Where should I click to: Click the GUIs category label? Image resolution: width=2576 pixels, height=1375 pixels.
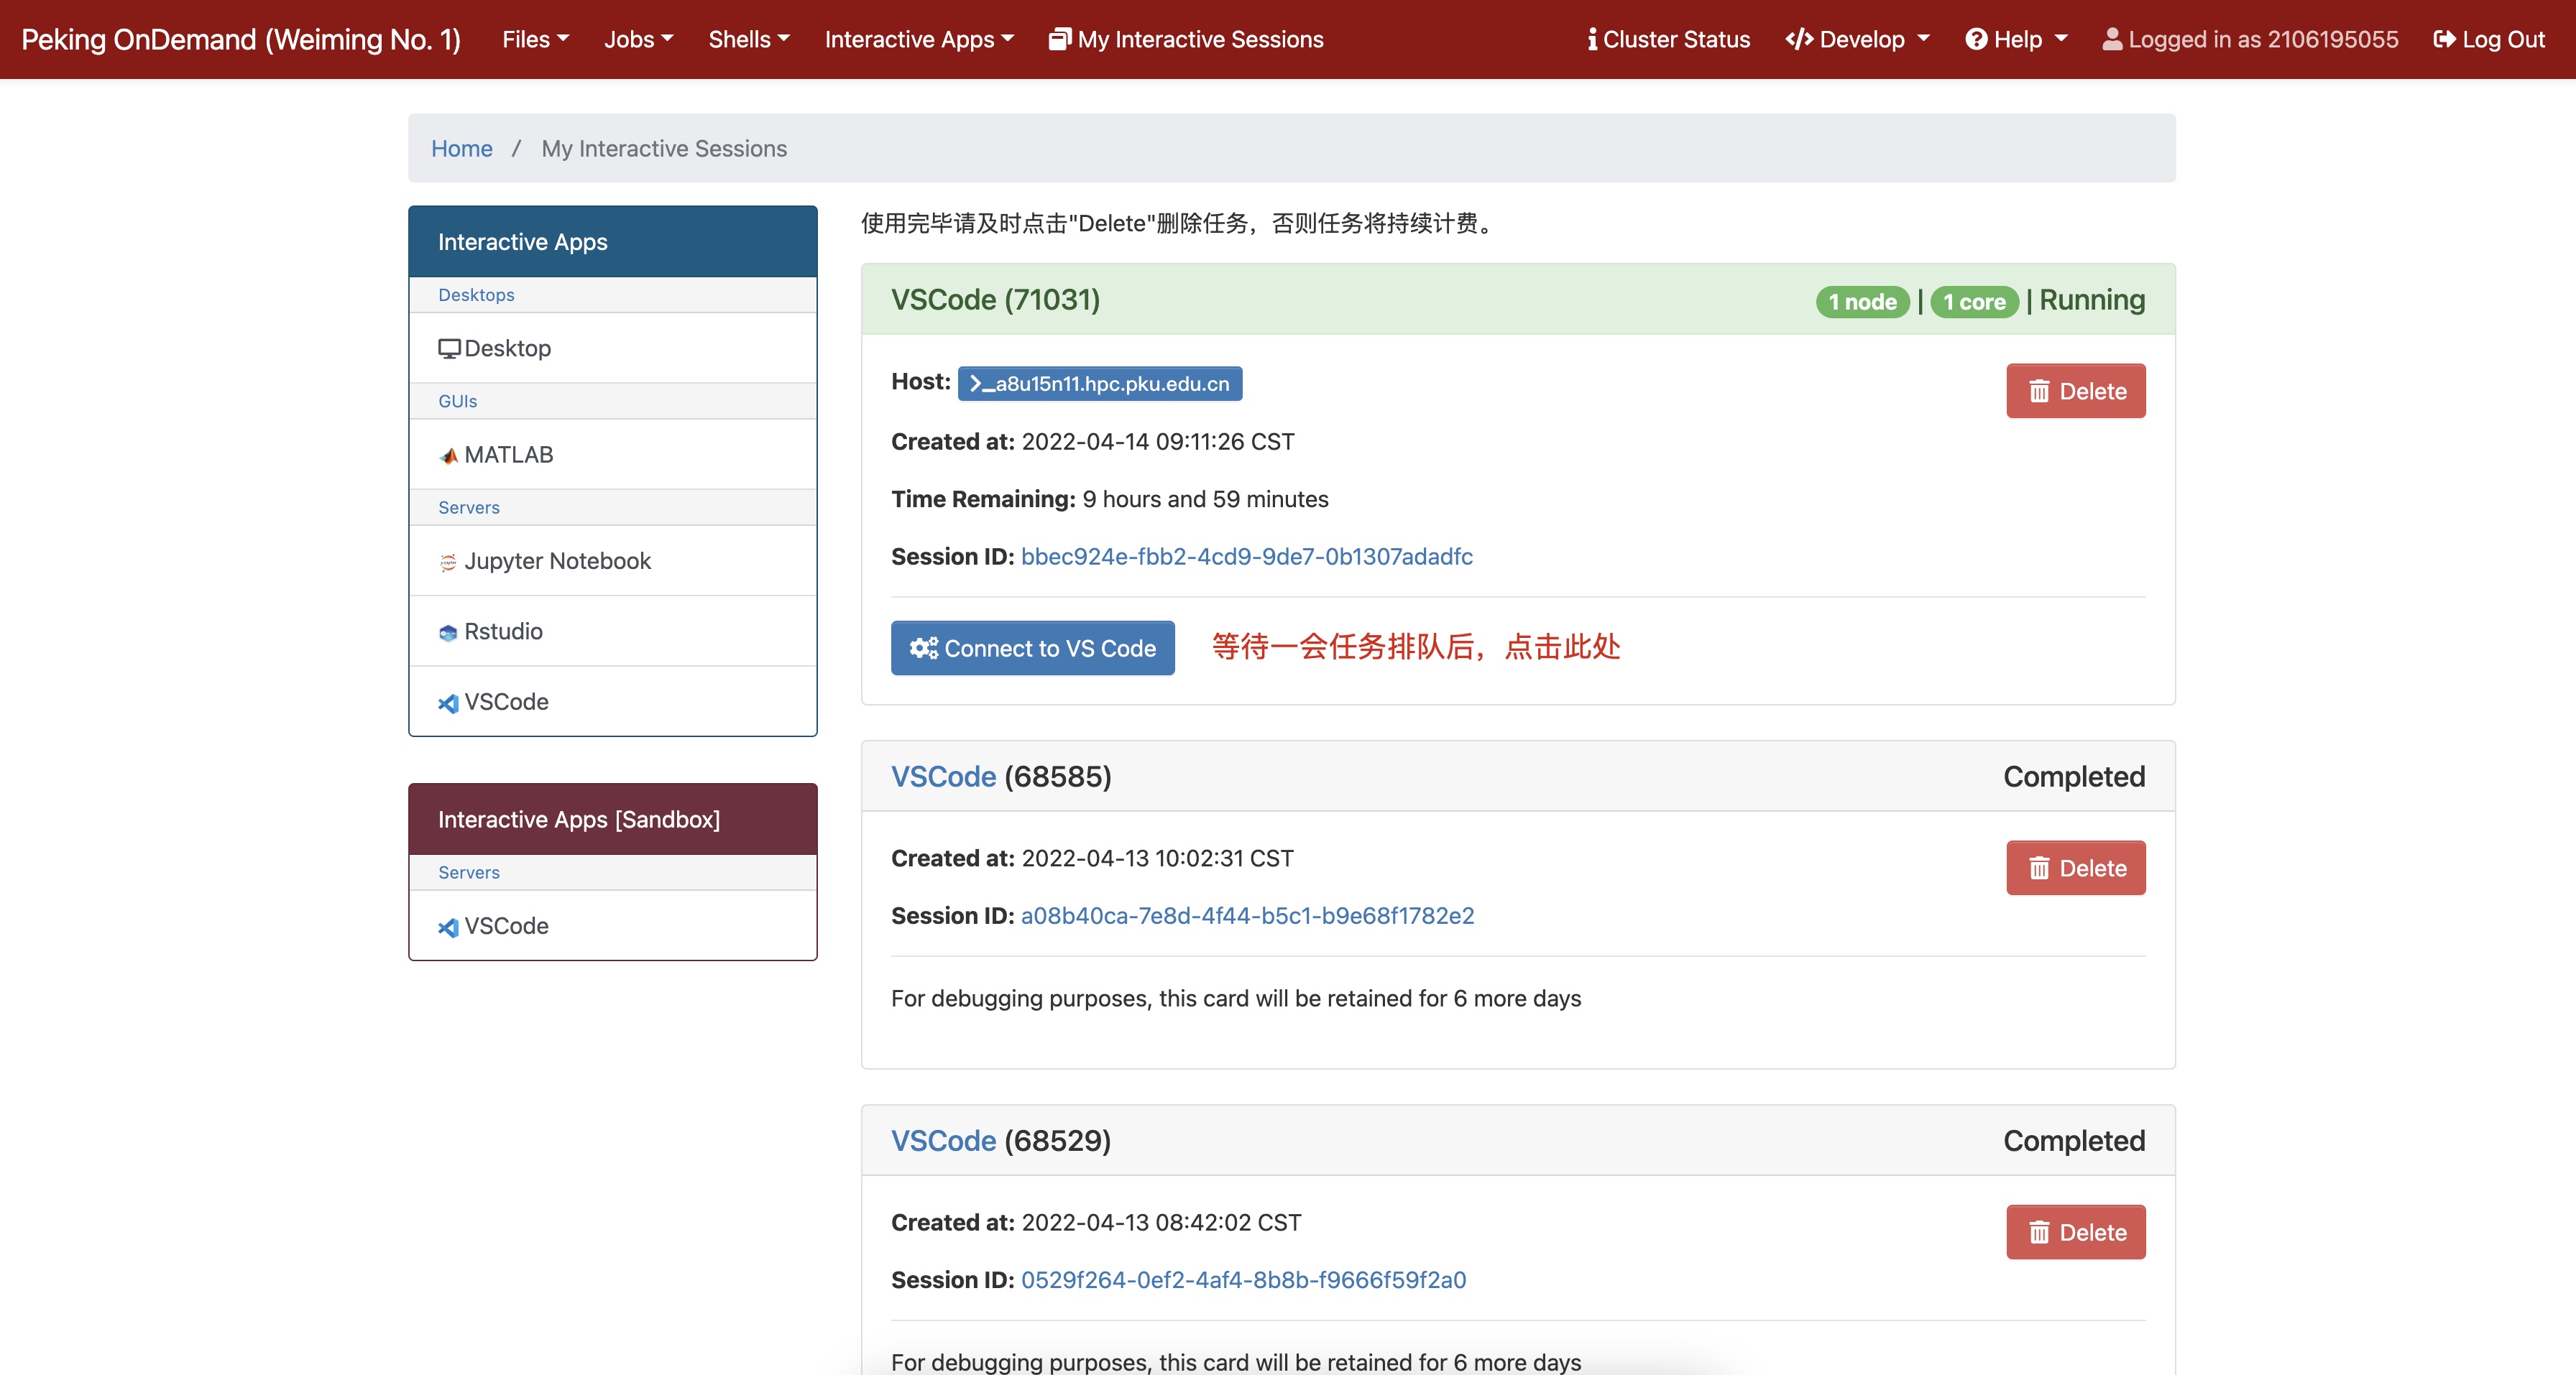458,401
